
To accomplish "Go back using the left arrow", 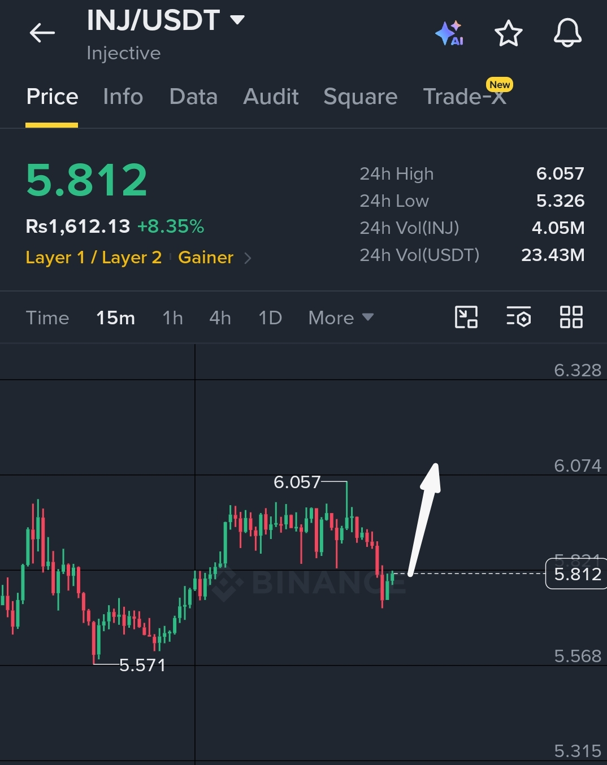I will (x=42, y=33).
